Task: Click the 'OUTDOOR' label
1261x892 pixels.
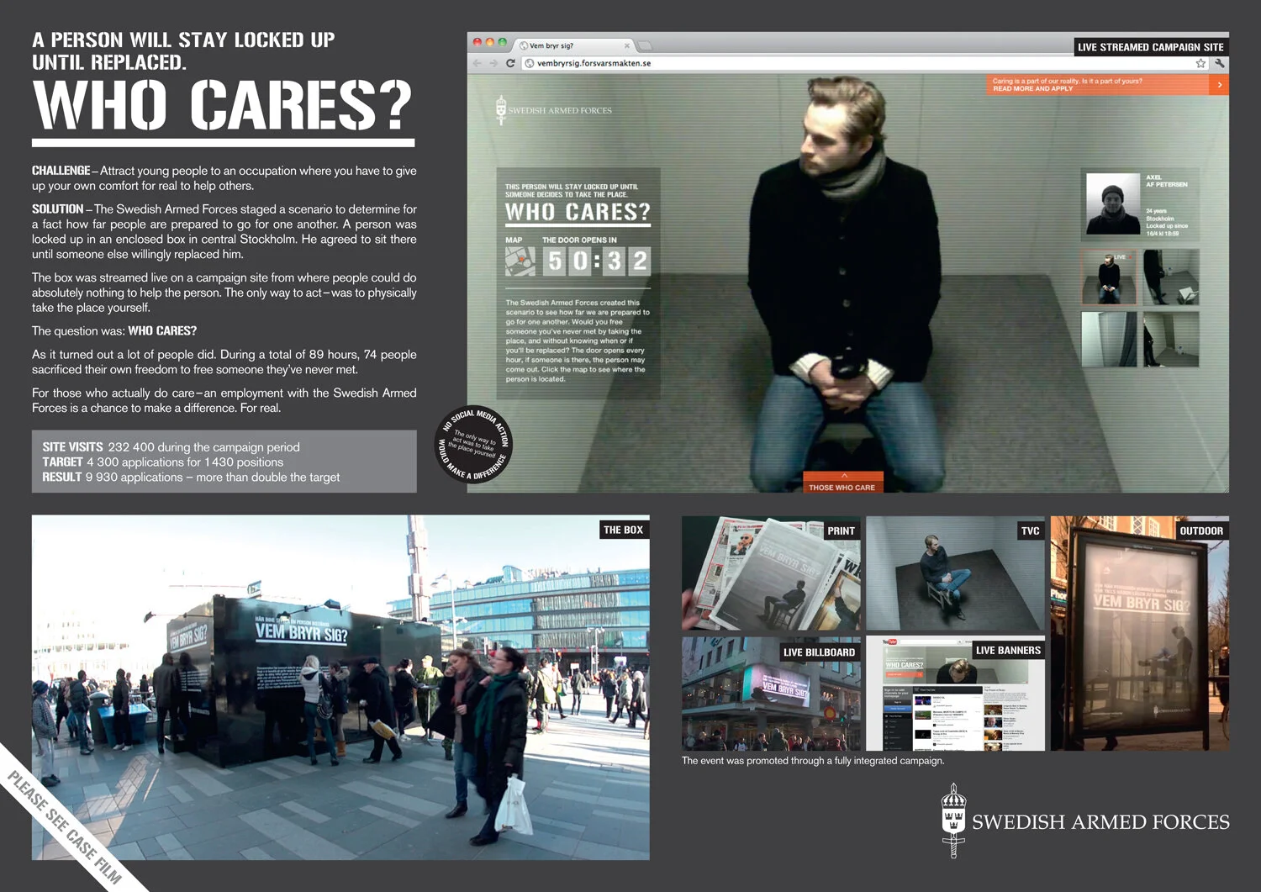Action: tap(1201, 530)
